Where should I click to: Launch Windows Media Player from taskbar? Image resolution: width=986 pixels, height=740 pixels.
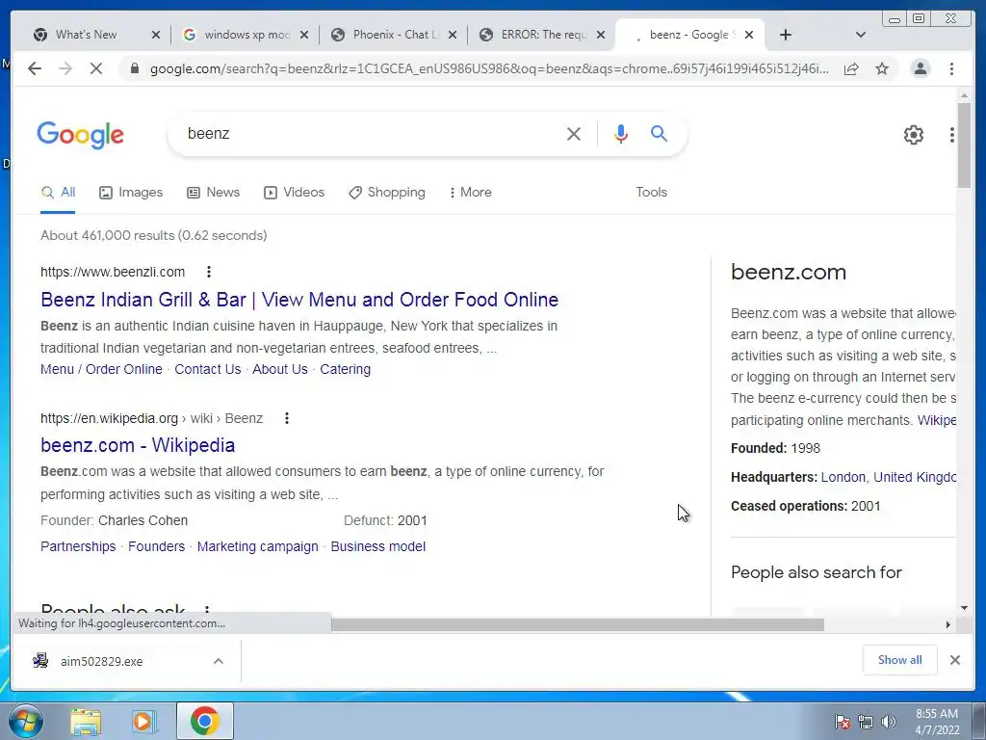[143, 722]
